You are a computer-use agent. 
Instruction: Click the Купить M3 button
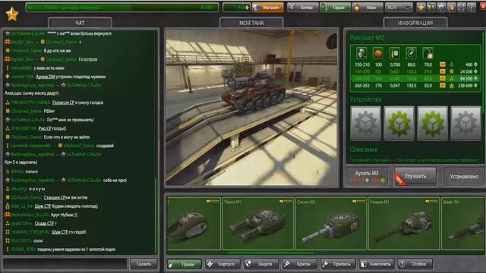[367, 177]
